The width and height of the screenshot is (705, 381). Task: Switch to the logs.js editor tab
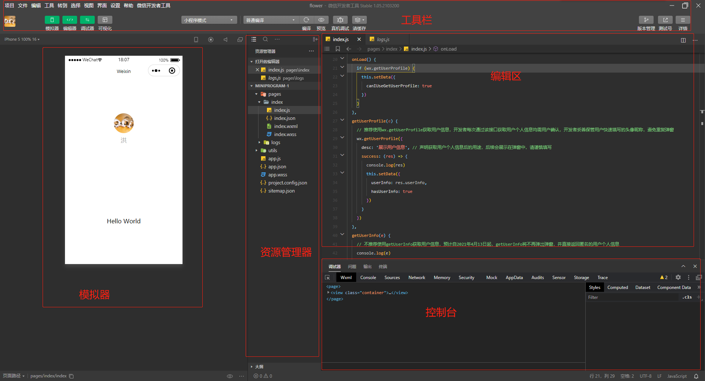point(383,39)
